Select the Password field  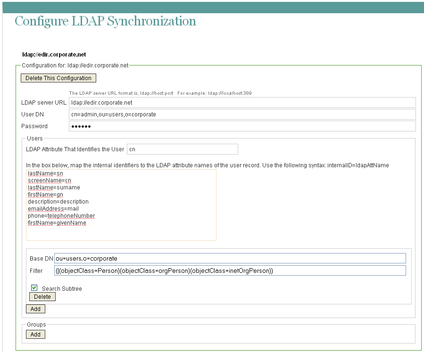click(x=236, y=126)
